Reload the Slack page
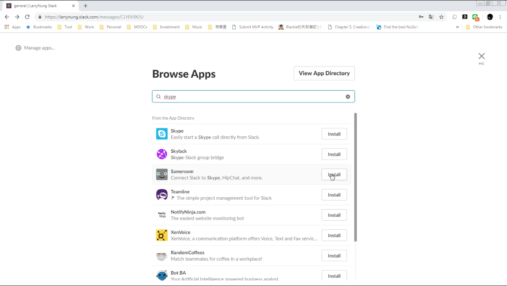This screenshot has width=507, height=286. pos(27,17)
